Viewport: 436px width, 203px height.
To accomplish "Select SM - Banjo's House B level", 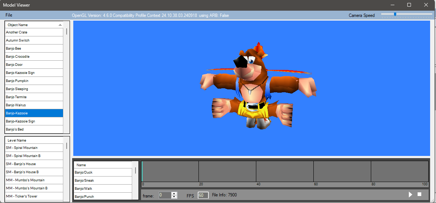I will coord(34,172).
